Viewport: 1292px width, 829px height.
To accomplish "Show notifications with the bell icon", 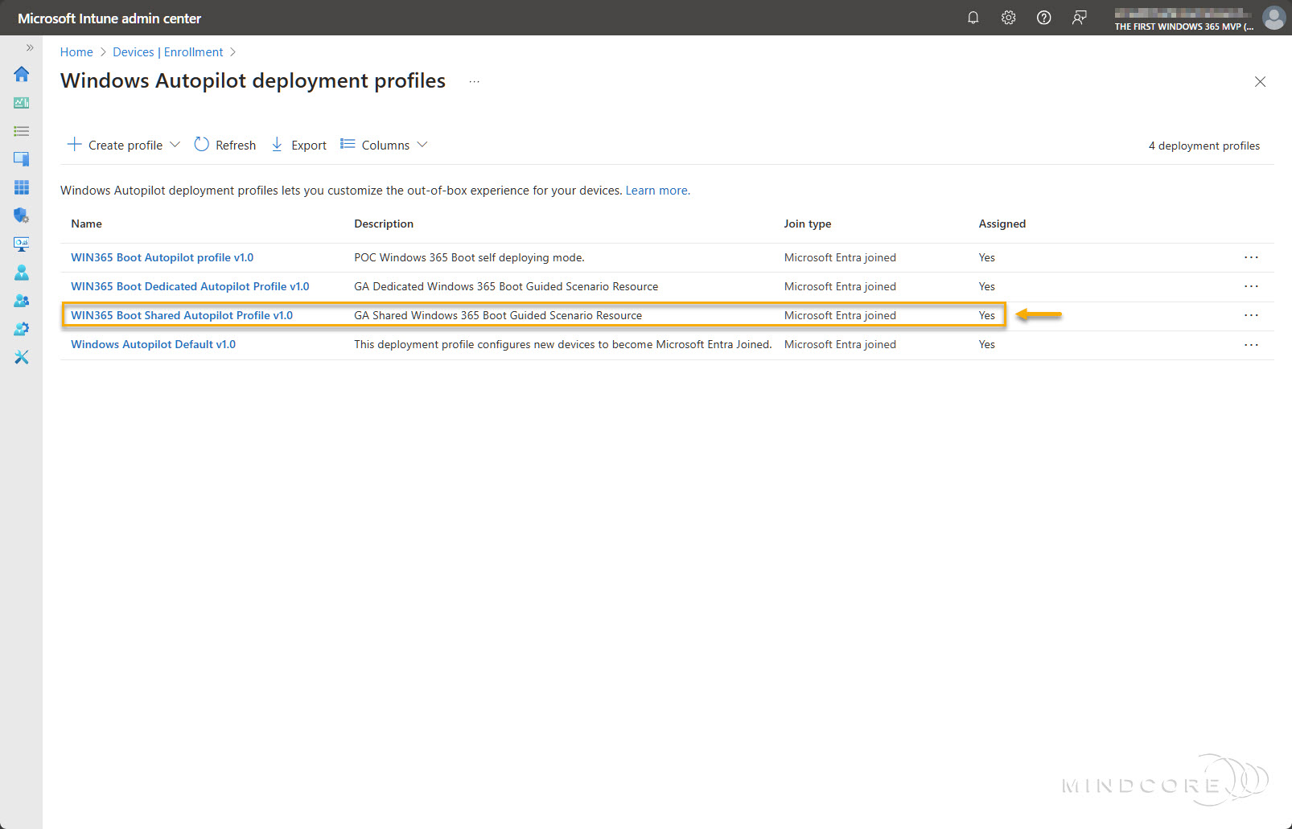I will [x=973, y=18].
